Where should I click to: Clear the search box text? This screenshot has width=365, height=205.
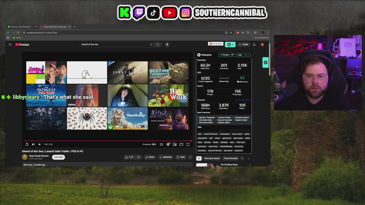click(x=151, y=44)
